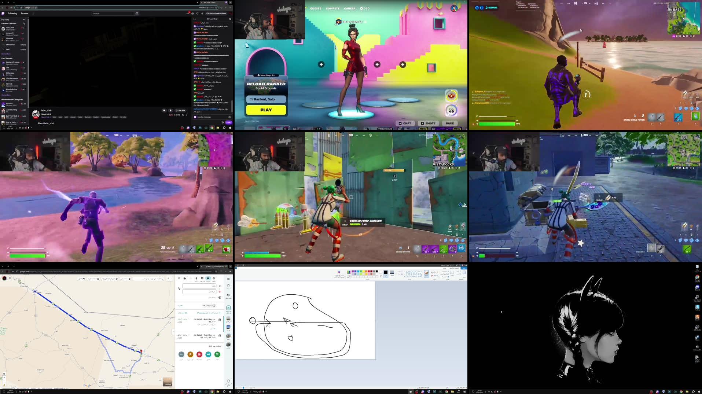Screen dimensions: 702x394
Task: Zoom in on the Google map
Action: coord(4,378)
